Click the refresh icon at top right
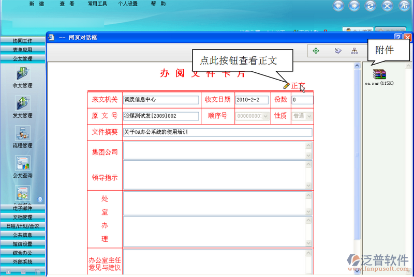This screenshot has width=414, height=277. pos(369,6)
